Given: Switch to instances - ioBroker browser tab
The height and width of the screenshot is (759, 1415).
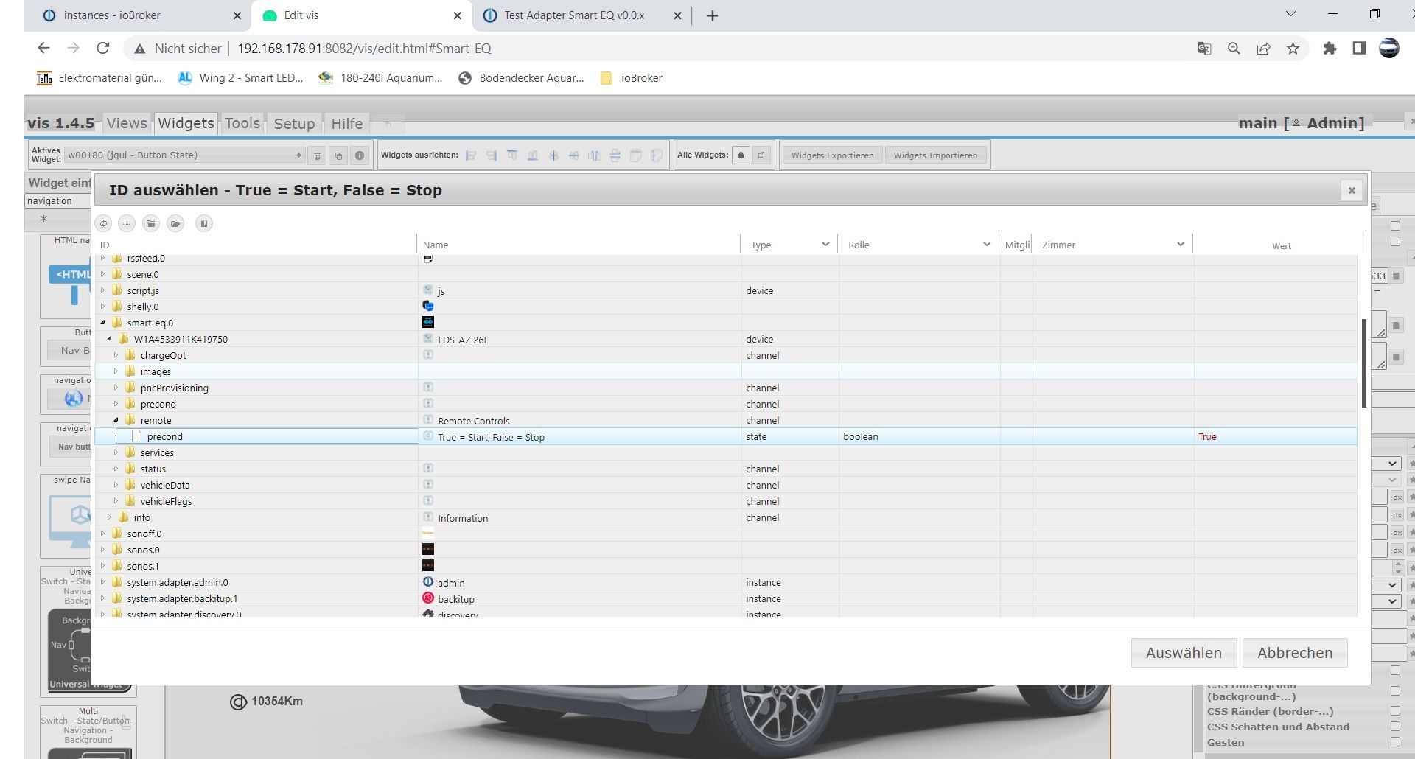Looking at the screenshot, I should [140, 15].
